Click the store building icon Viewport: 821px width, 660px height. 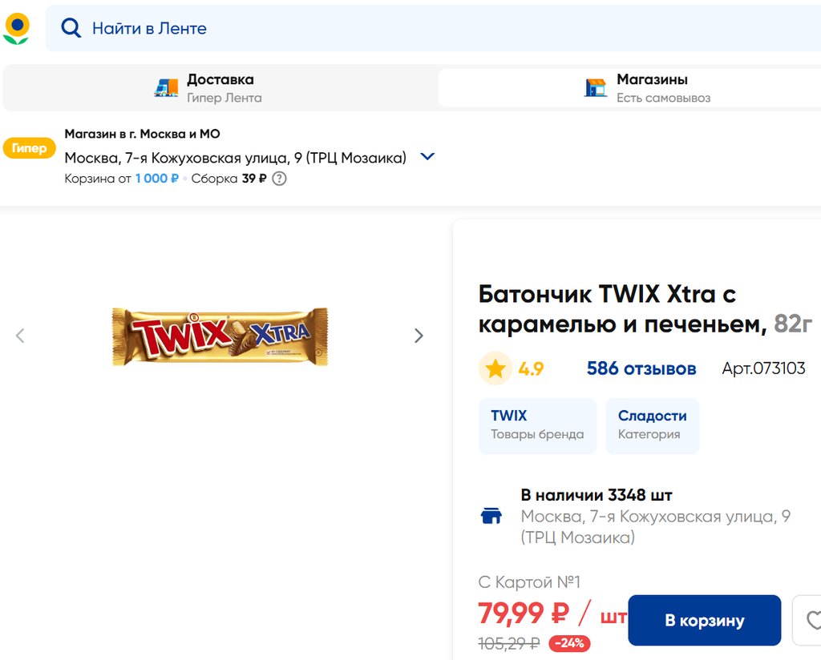tap(596, 88)
